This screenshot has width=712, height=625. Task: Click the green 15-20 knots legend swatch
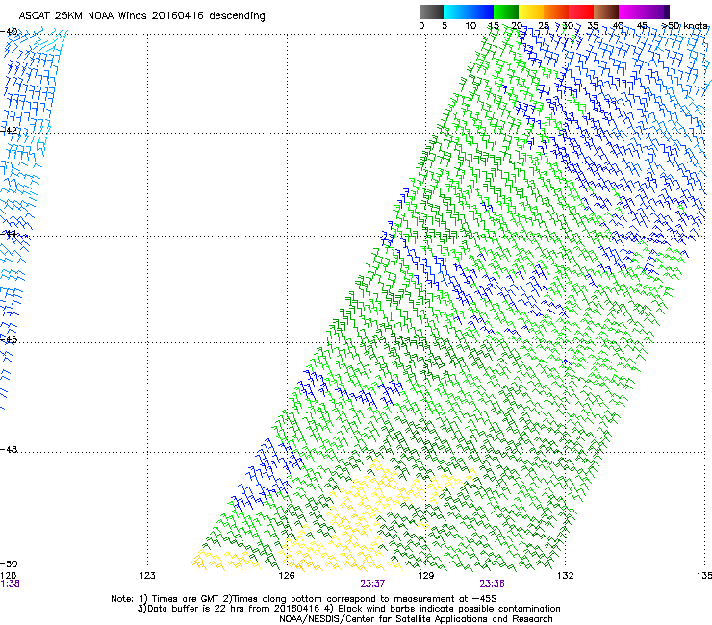tap(506, 12)
